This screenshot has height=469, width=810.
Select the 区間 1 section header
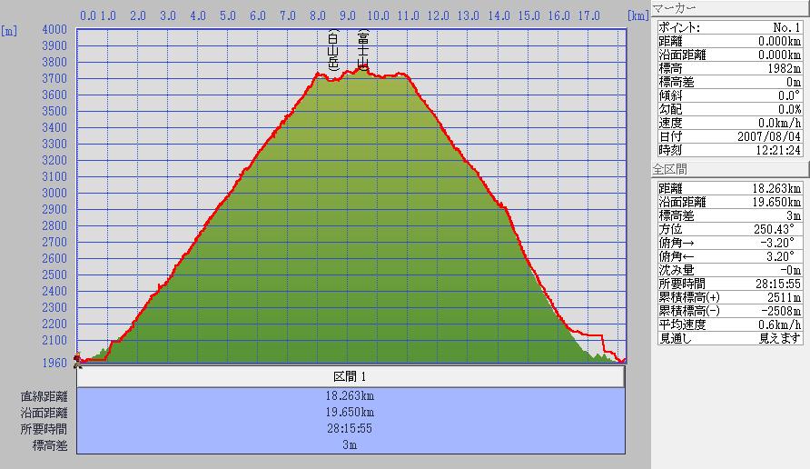[x=351, y=376]
